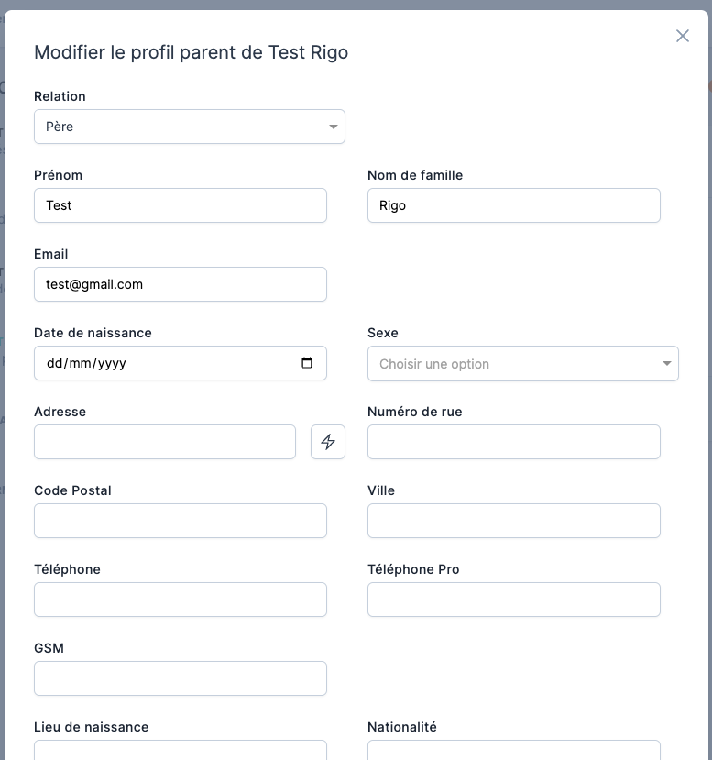This screenshot has width=712, height=760.
Task: Close the parent profile dialog
Action: tap(682, 36)
